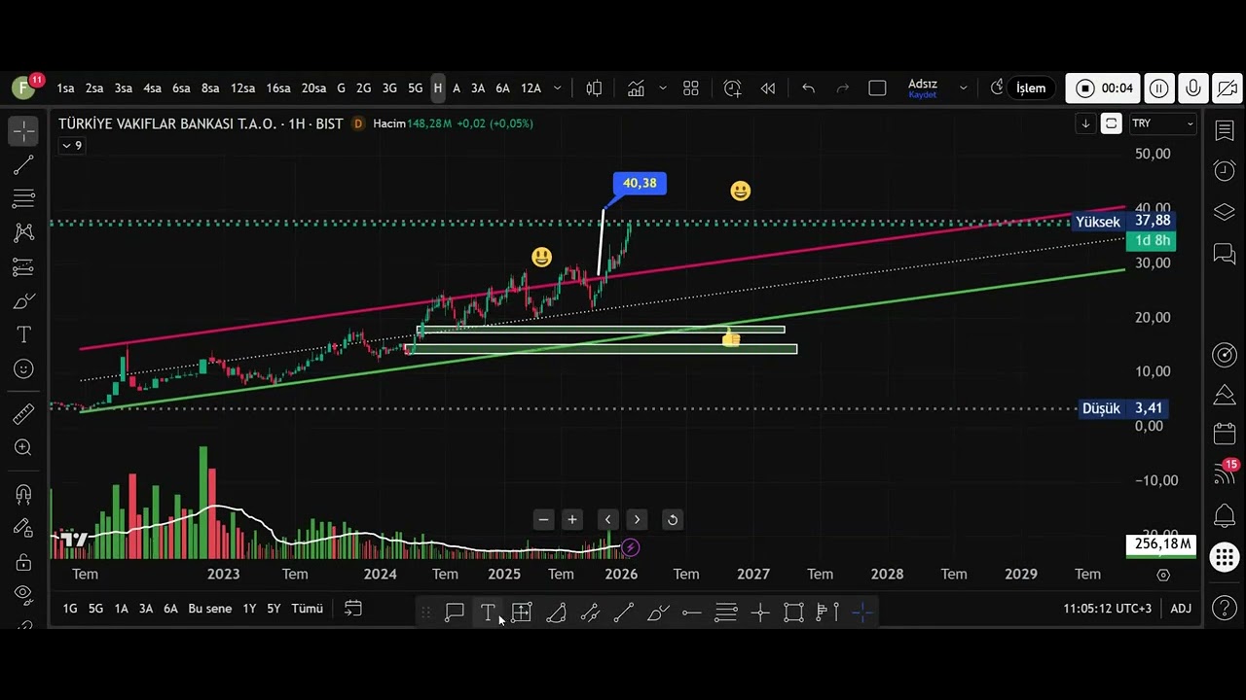The width and height of the screenshot is (1246, 700).
Task: Select the 4sa timeframe
Action: point(152,88)
